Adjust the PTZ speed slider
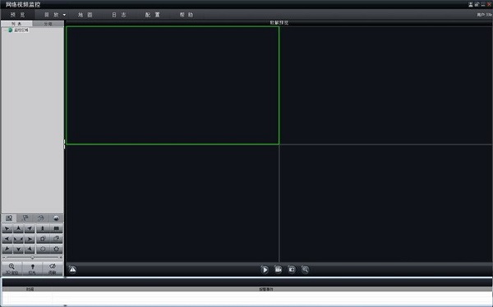 click(x=32, y=258)
